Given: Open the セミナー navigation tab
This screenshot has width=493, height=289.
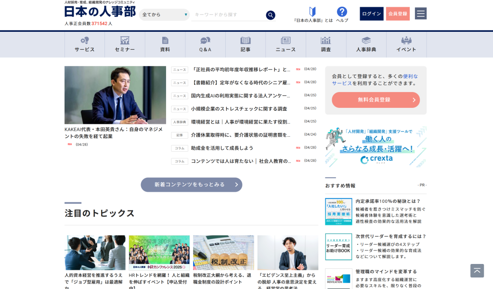Looking at the screenshot, I should (x=125, y=45).
